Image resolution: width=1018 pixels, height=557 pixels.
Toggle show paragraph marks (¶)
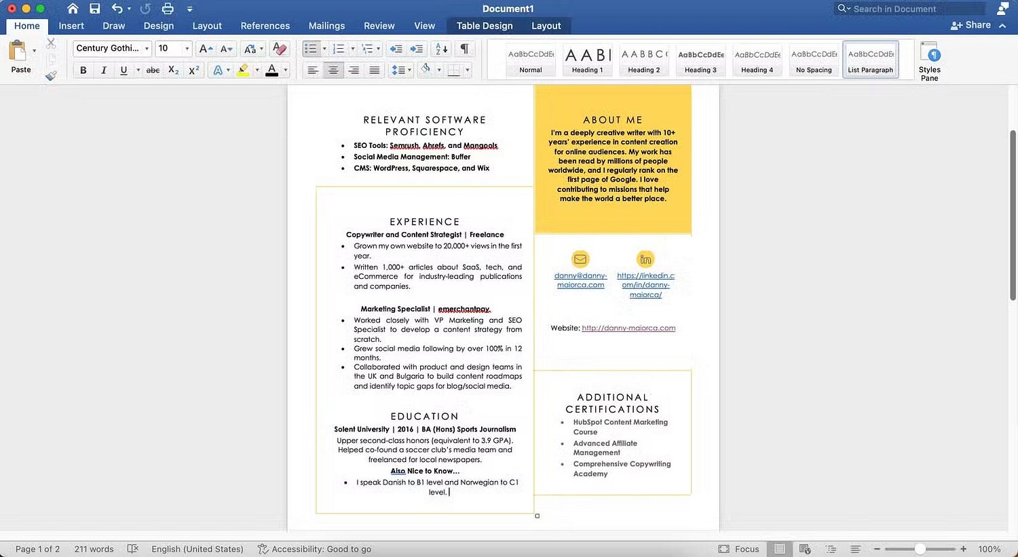pos(465,49)
